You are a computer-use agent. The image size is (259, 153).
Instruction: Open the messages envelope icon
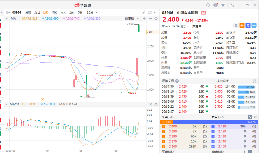pyautogui.click(x=215, y=5)
